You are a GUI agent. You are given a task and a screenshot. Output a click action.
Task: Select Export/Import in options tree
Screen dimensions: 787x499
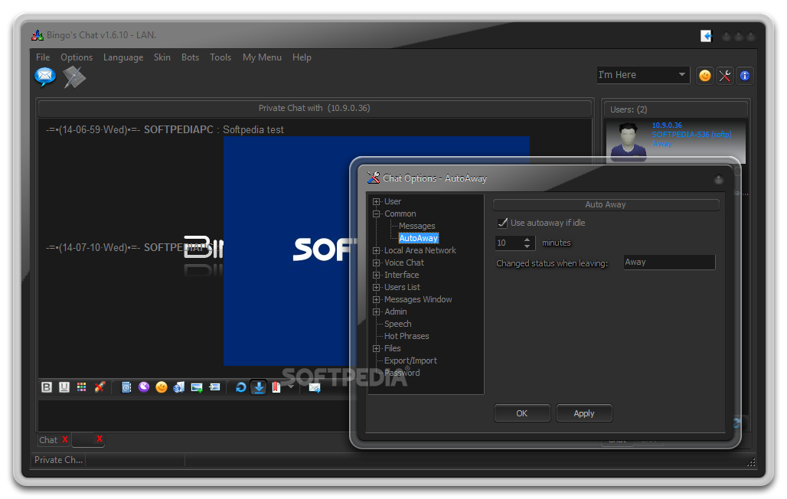click(410, 360)
